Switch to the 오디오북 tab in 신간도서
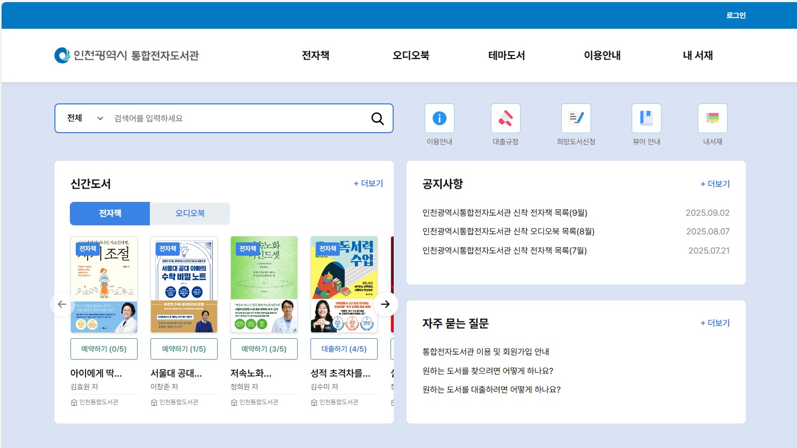 [x=189, y=213]
